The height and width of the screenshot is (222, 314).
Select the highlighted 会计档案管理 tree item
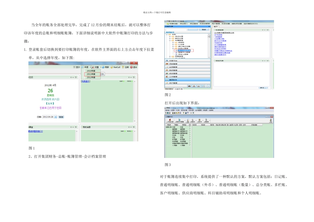[184, 51]
